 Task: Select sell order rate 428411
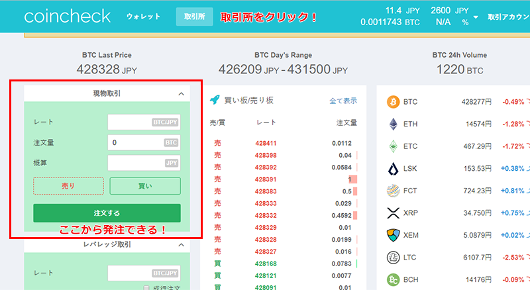click(x=266, y=143)
